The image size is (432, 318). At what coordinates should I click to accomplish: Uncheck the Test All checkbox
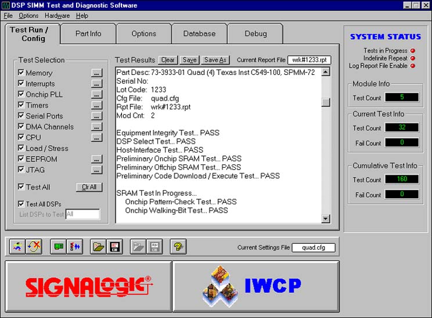tap(21, 187)
